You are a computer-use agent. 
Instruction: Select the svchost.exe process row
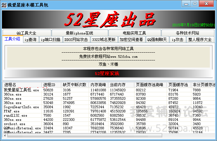[x=109, y=124]
